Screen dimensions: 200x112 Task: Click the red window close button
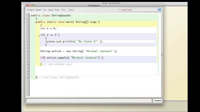coord(27,5)
